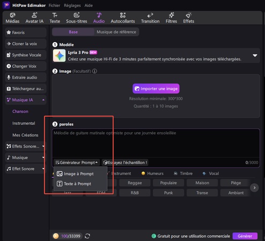Select Chanson under Musique IA
265x241 pixels.
click(x=20, y=111)
